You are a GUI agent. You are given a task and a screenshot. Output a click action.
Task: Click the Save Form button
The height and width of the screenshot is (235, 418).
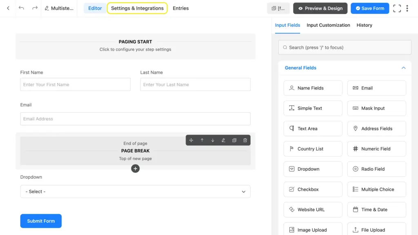[370, 8]
